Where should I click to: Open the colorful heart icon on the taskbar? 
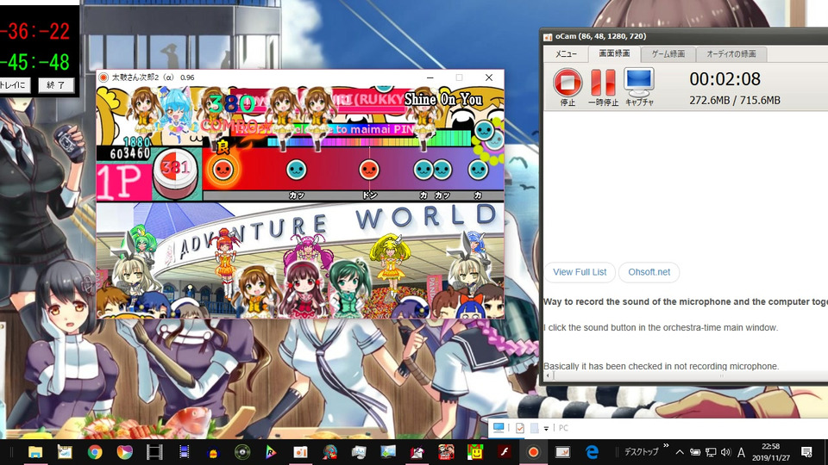[124, 452]
